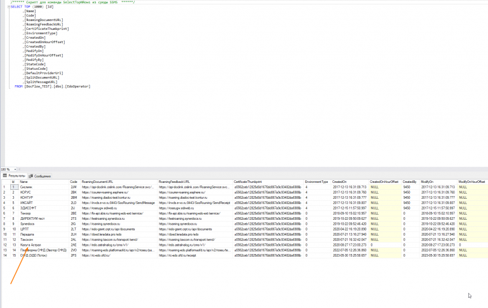The width and height of the screenshot is (488, 308).
Task: Click the row header number 14
Action: (5, 255)
